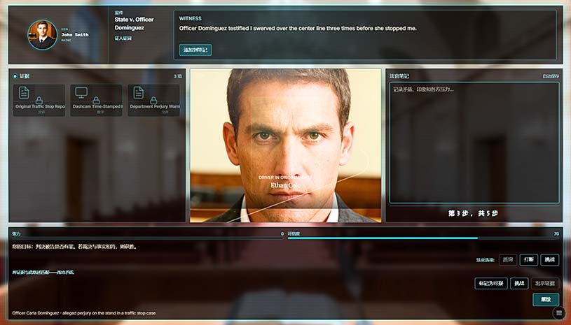
Task: Click the 裁决 verdict button
Action: point(545,299)
